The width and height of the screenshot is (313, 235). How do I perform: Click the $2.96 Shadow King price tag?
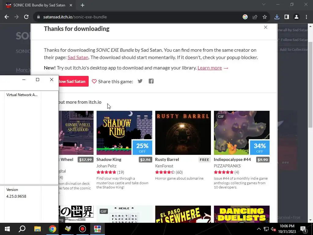[x=145, y=159]
